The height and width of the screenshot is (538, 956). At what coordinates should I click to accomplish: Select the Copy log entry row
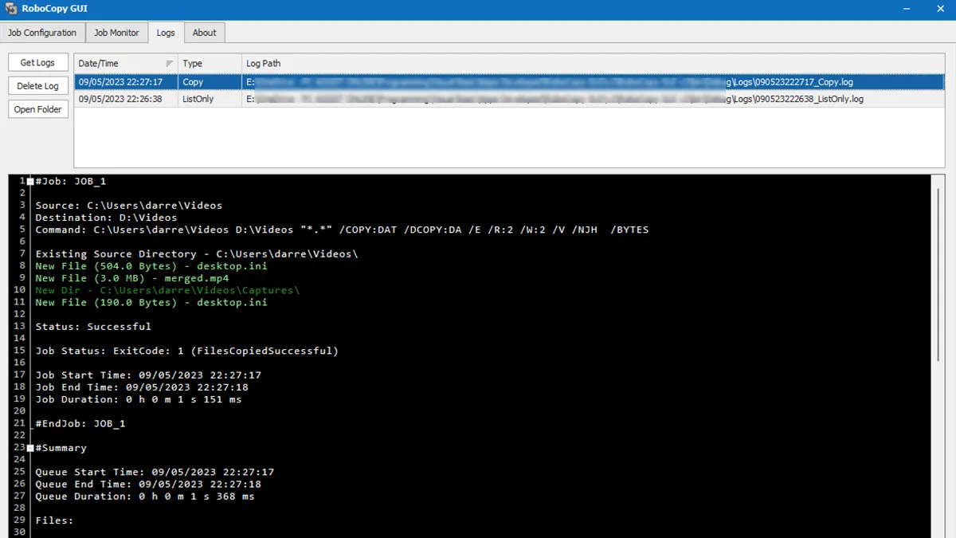(510, 82)
